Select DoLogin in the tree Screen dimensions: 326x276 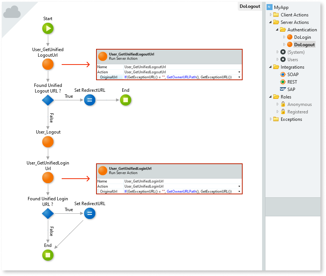click(x=302, y=37)
